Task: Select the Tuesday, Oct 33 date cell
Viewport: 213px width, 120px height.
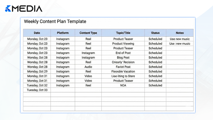Action: pyautogui.click(x=37, y=90)
